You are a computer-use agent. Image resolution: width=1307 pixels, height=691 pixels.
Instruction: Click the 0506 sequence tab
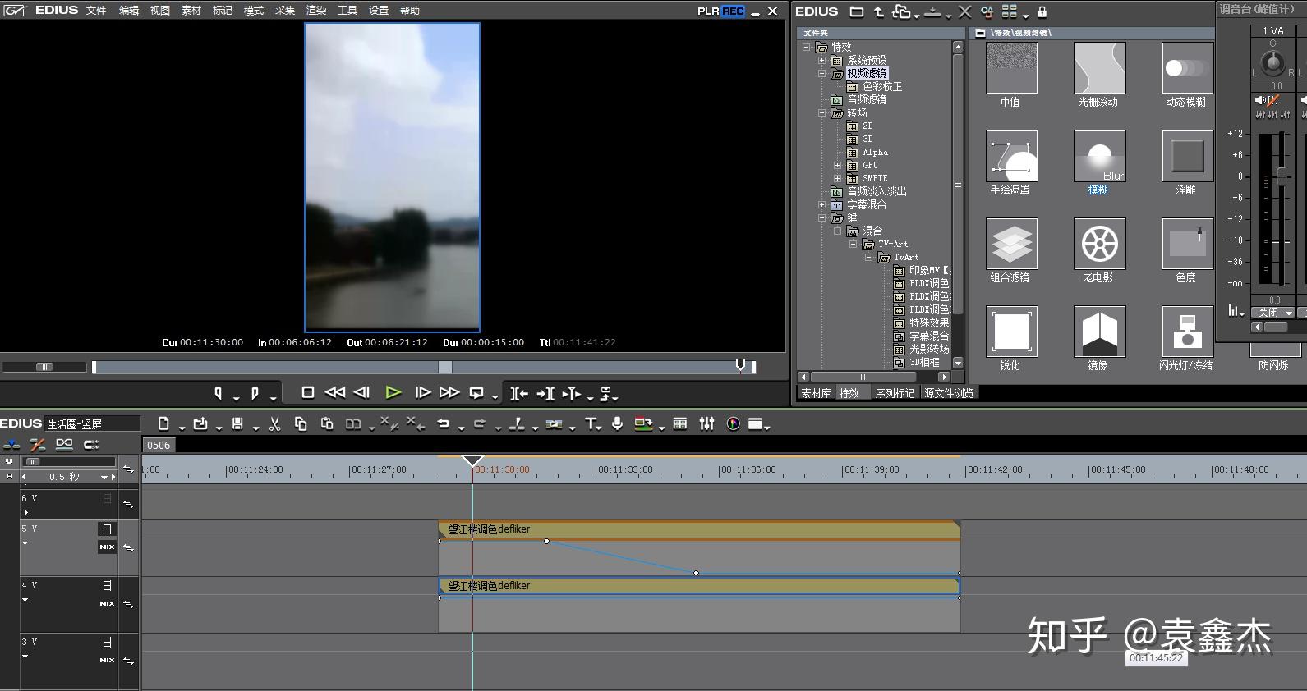click(159, 446)
